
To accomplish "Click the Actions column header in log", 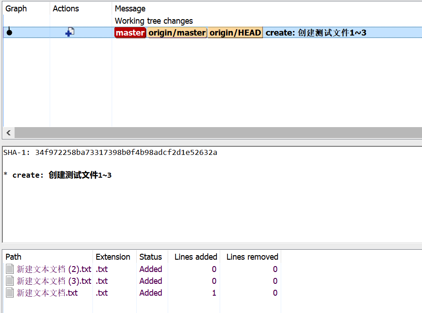I will click(66, 9).
